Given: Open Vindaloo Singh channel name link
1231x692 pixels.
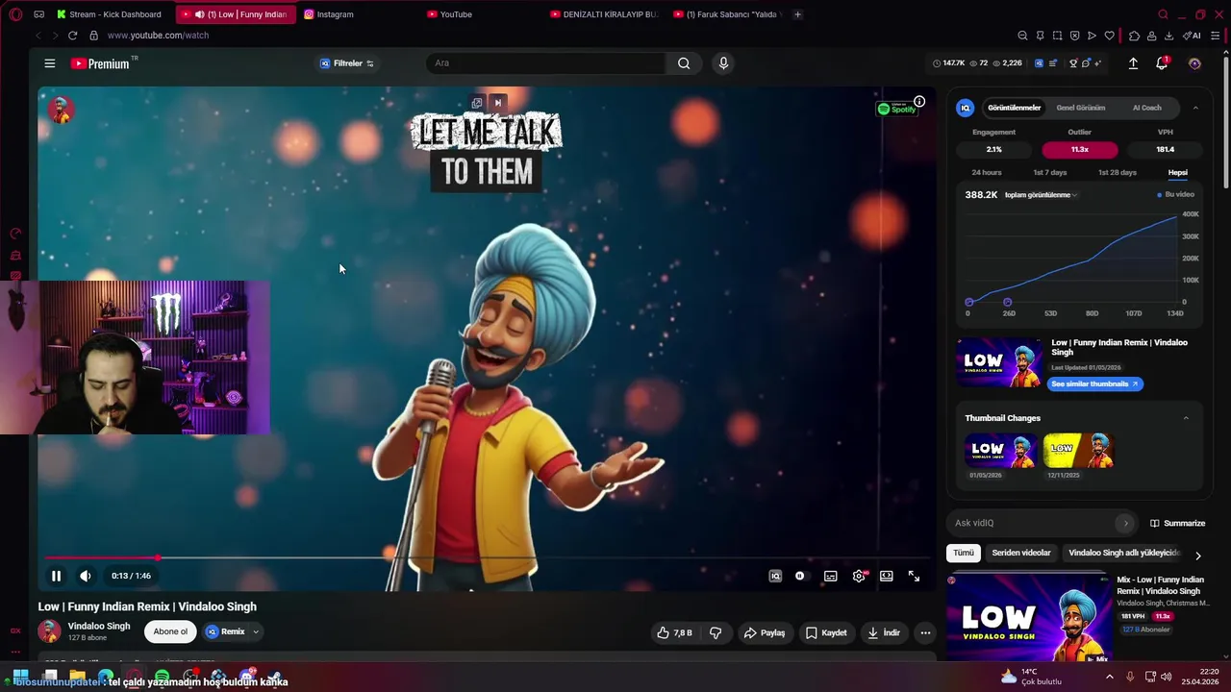Looking at the screenshot, I should [99, 626].
